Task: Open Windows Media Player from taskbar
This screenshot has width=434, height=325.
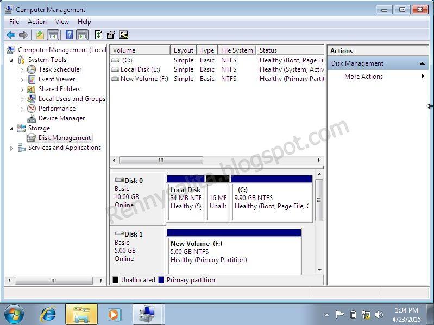Action: [x=114, y=314]
